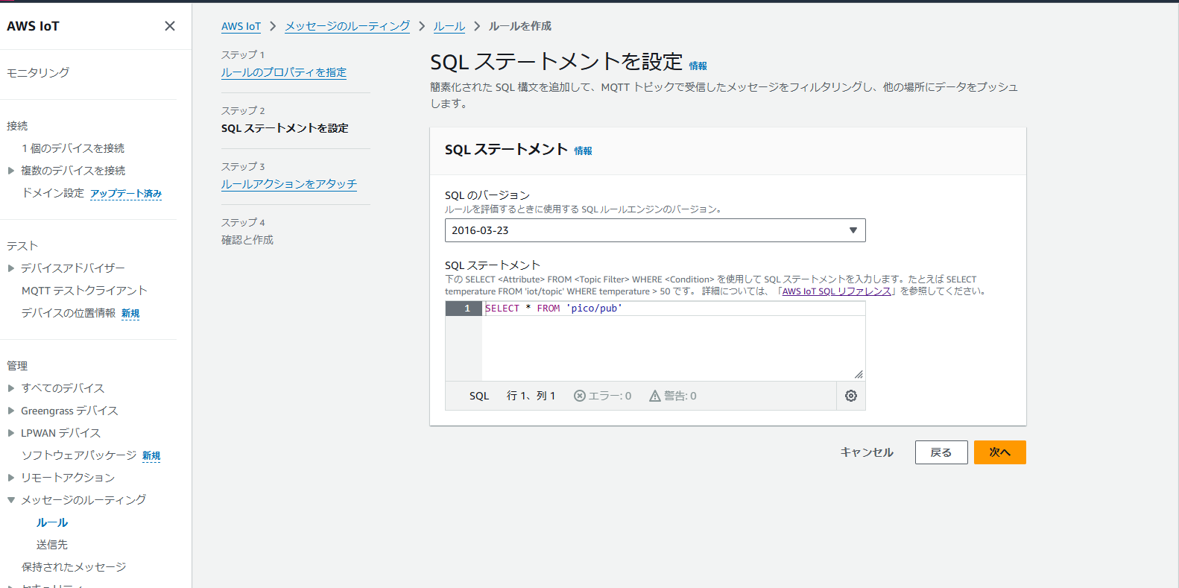1179x588 pixels.
Task: Open ソフトウェアパッケージ page
Action: 79,455
